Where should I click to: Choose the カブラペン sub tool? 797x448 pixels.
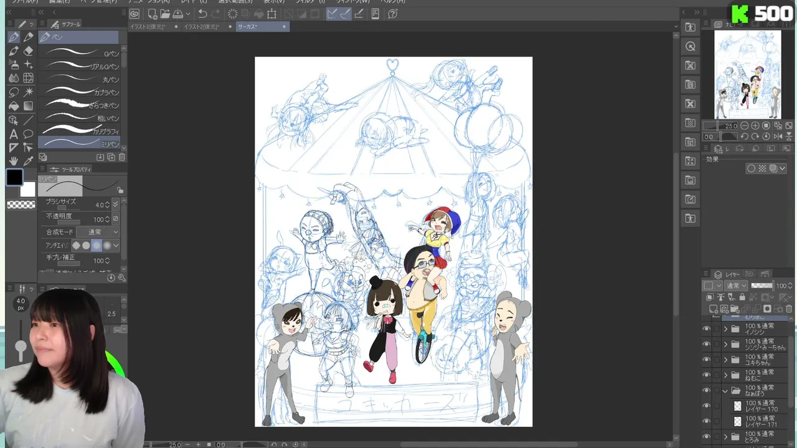click(80, 93)
